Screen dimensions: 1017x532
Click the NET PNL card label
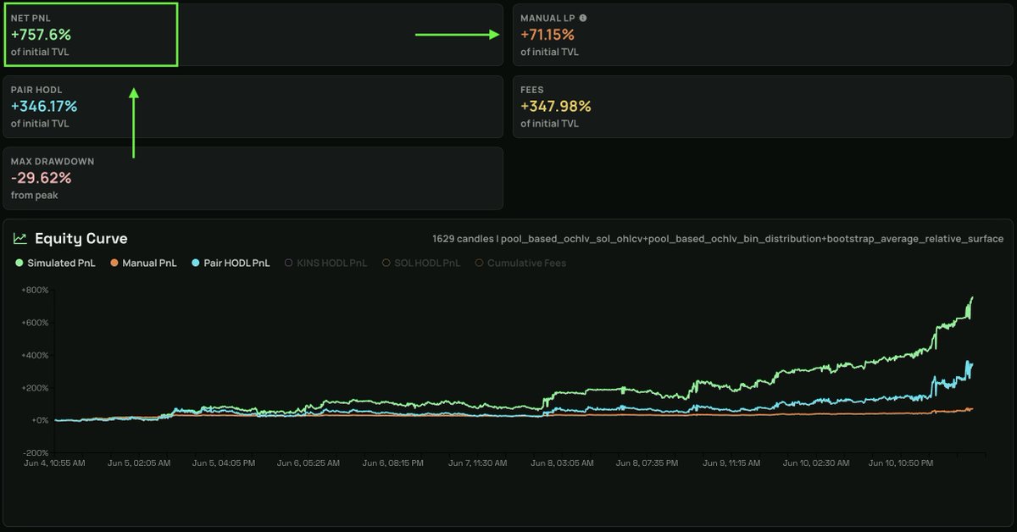pyautogui.click(x=31, y=18)
